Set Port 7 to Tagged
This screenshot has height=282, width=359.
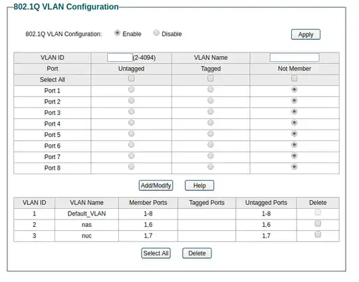tap(210, 156)
